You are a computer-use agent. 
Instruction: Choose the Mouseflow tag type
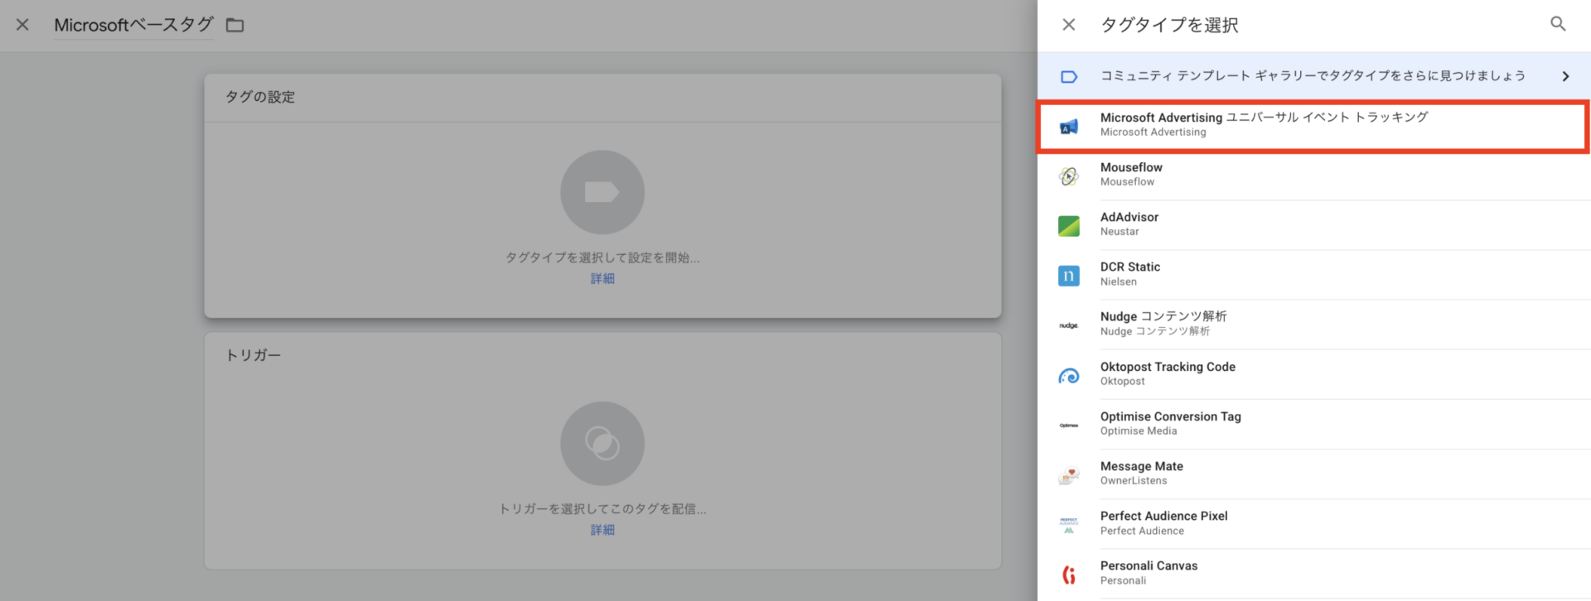point(1313,175)
